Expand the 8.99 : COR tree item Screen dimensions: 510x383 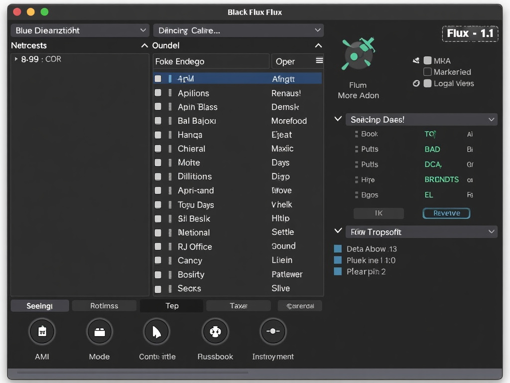point(16,59)
